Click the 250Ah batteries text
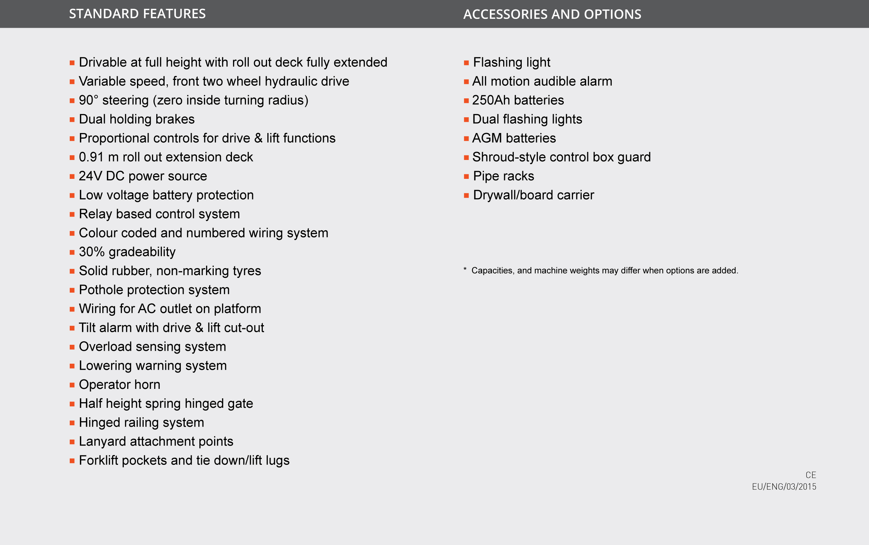 (x=518, y=100)
